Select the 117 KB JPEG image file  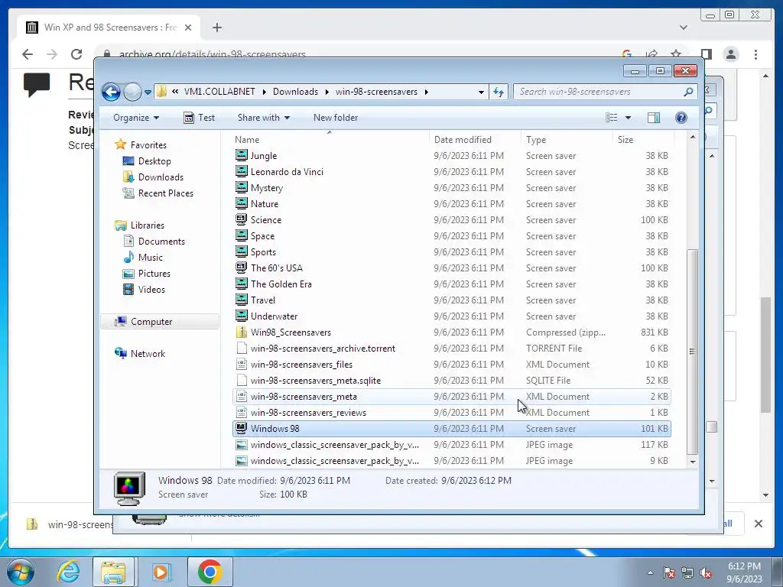(x=452, y=445)
